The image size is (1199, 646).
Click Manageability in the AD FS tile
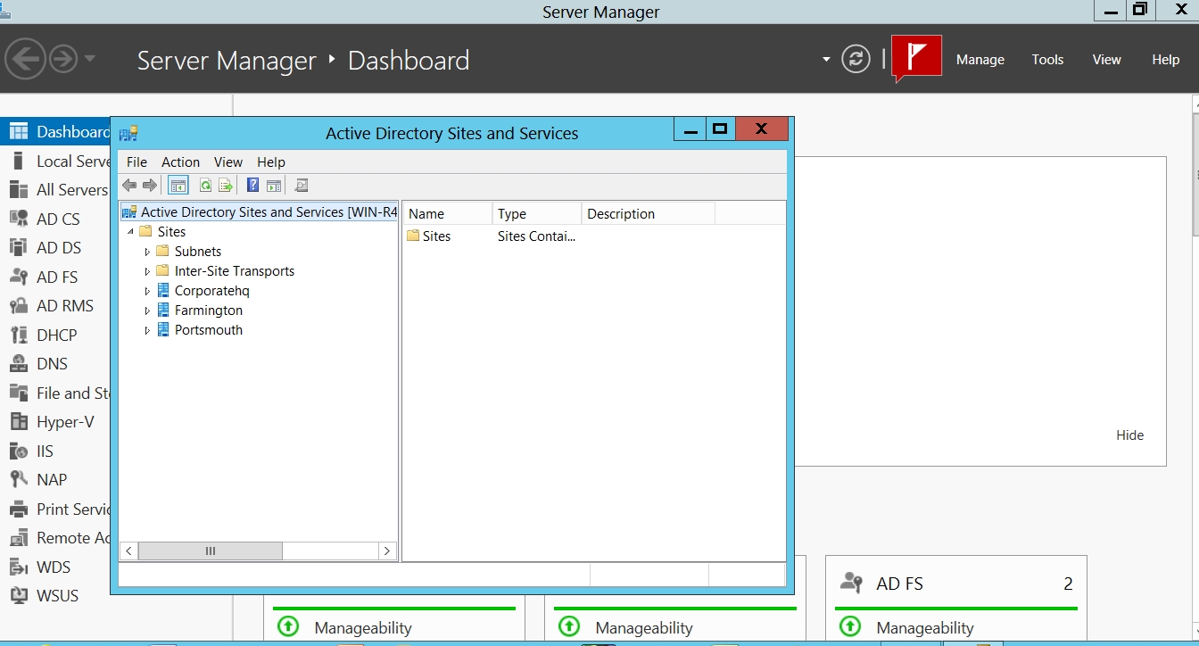pos(925,628)
